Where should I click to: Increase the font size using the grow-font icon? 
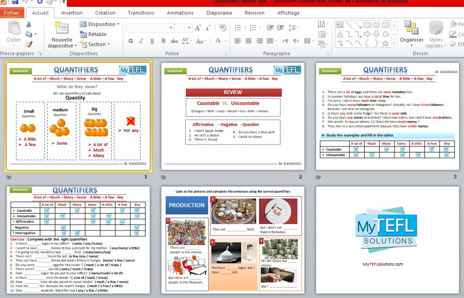[x=197, y=28]
